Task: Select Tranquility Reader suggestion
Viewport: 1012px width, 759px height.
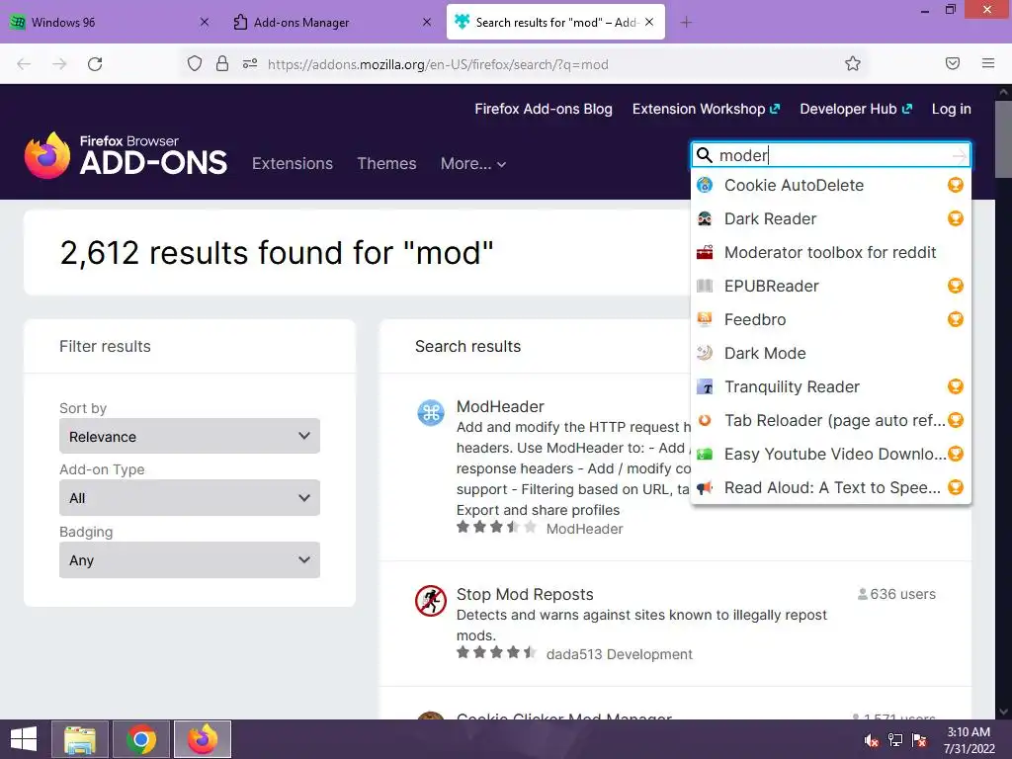Action: pos(830,386)
